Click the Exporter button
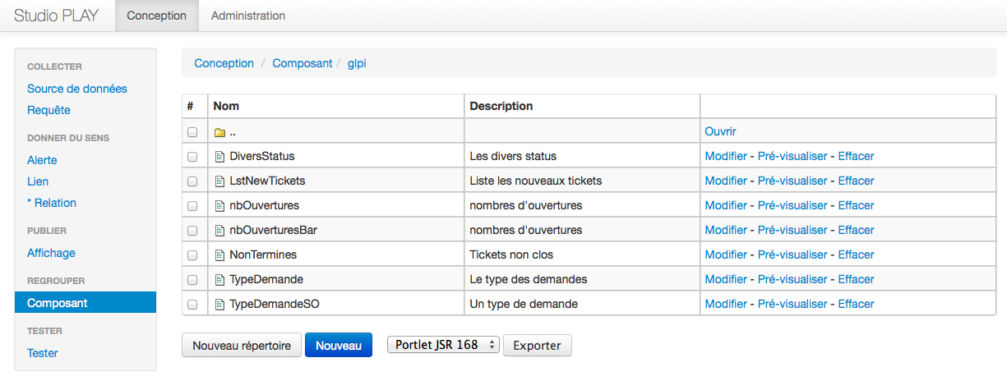The height and width of the screenshot is (390, 1007). click(x=537, y=346)
